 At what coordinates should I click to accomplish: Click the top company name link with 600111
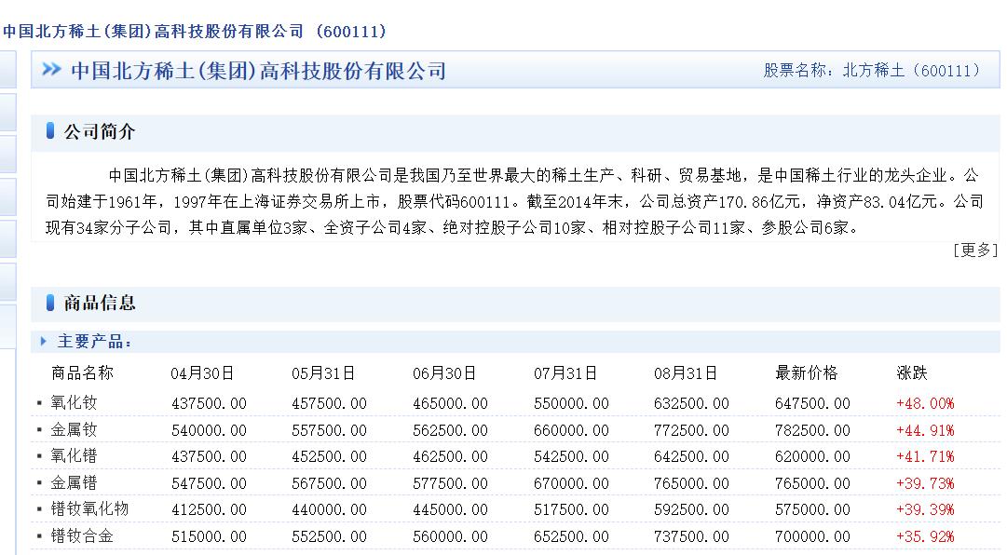point(195,31)
